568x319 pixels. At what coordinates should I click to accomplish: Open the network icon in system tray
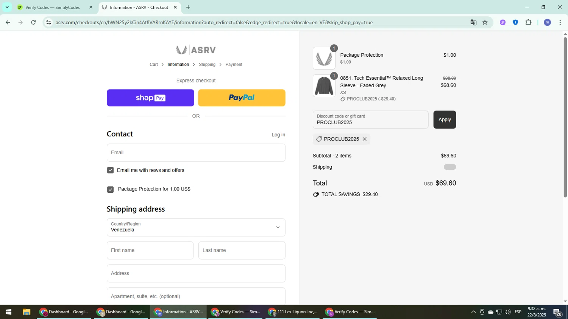499,312
